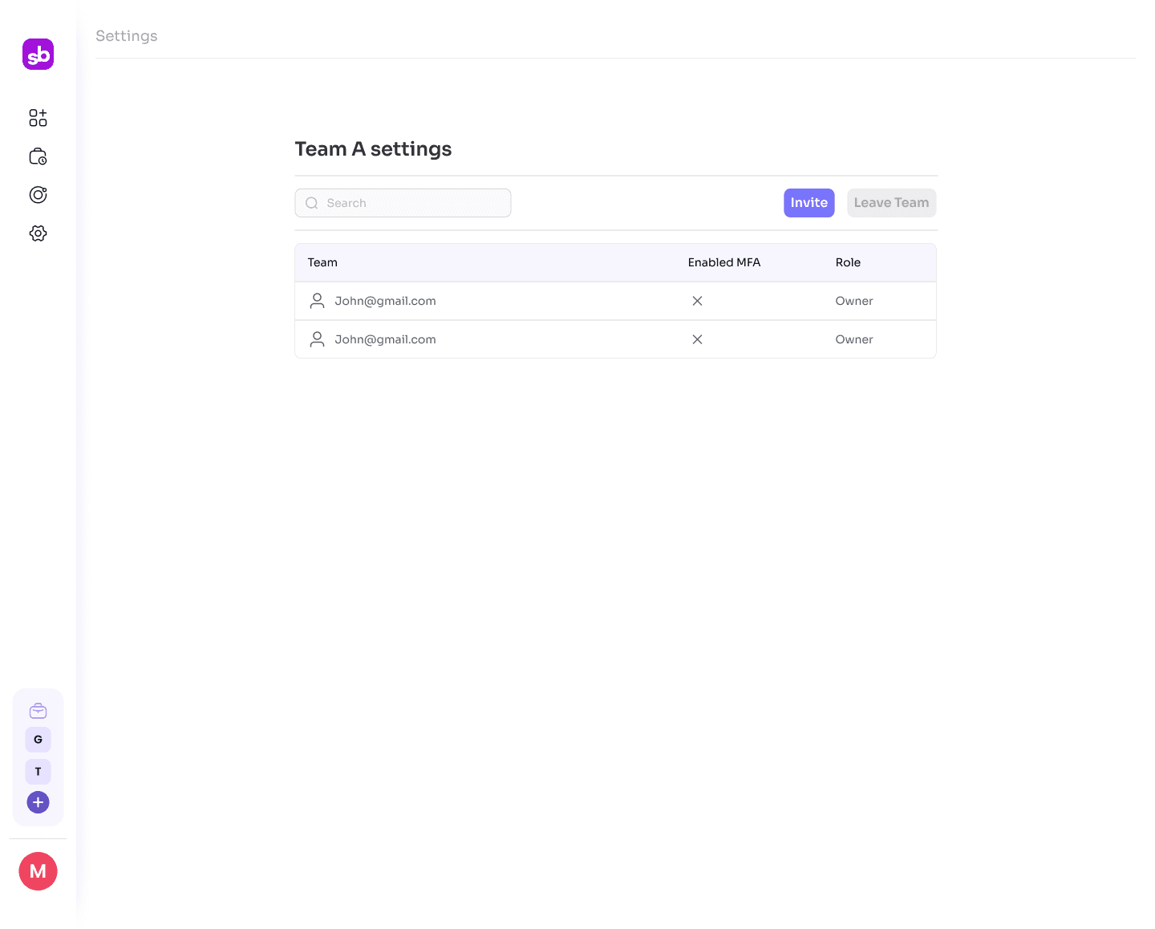Screen dimensions: 1155x929
Task: Click MFA X mark in first row
Action: (x=697, y=301)
